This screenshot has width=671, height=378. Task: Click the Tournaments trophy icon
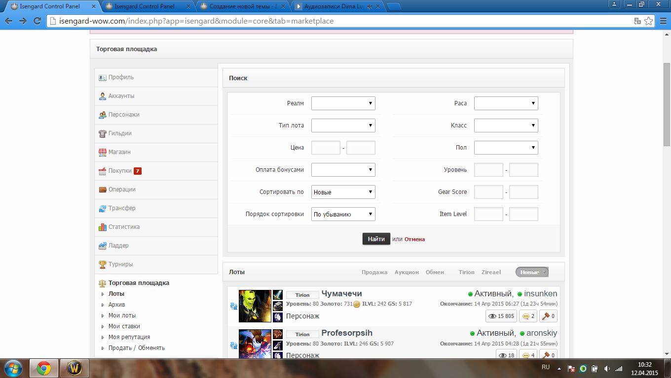(x=103, y=264)
